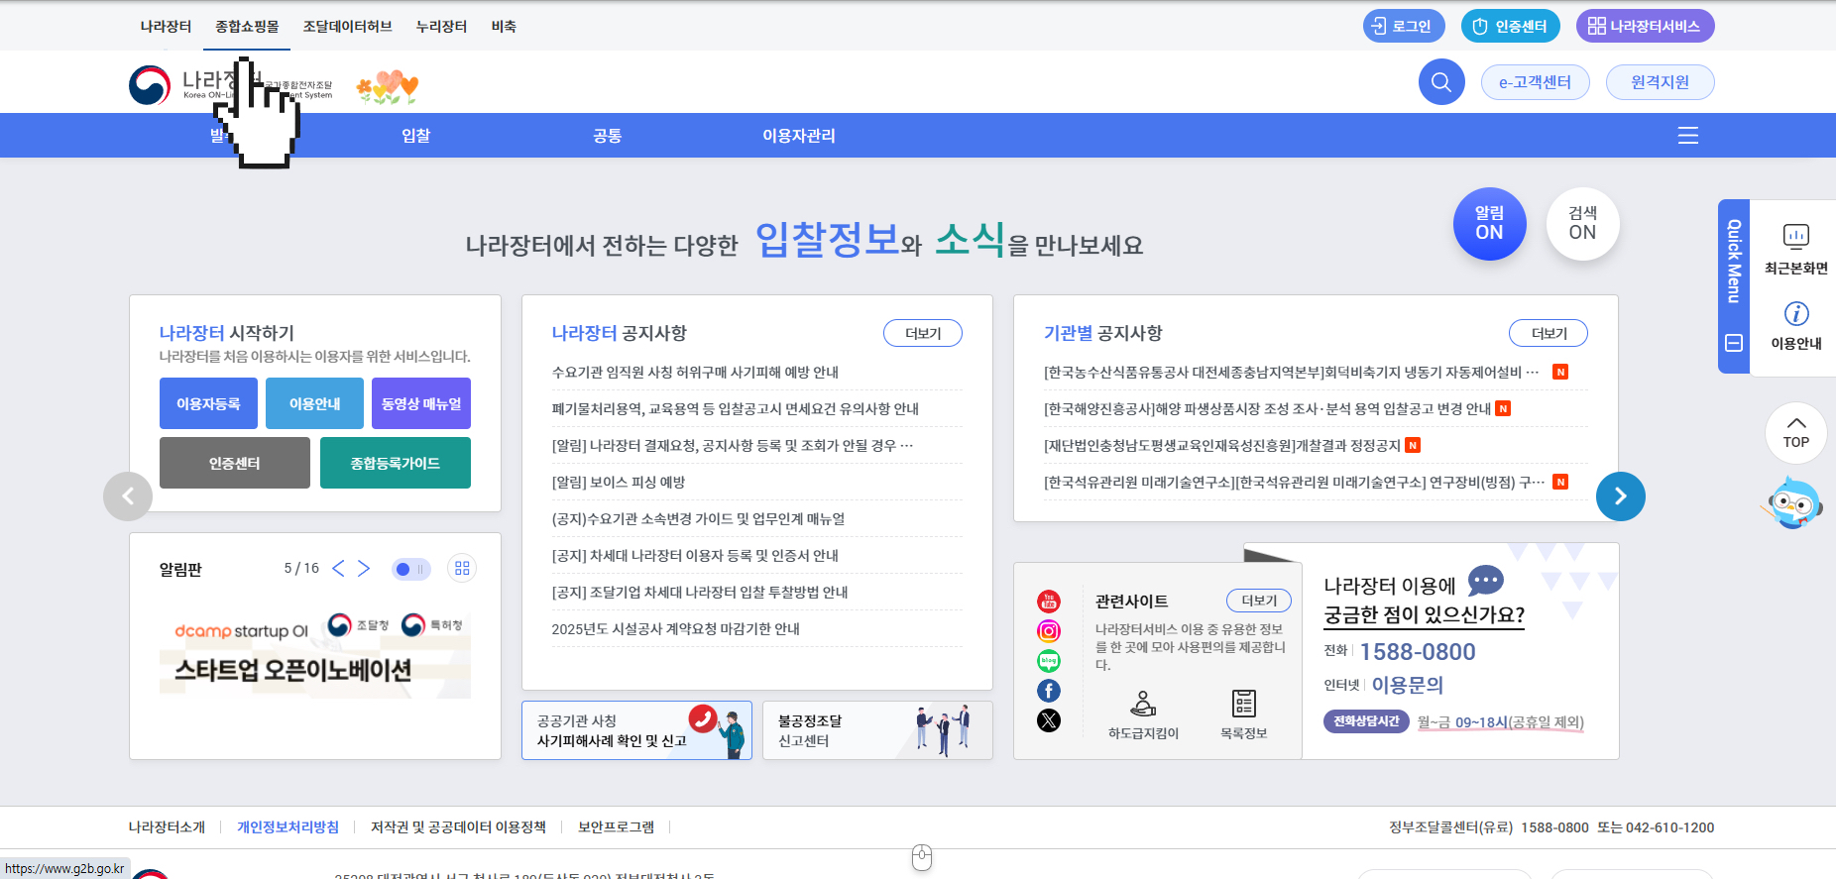Pause the alimpan auto-slide toggle

410,569
